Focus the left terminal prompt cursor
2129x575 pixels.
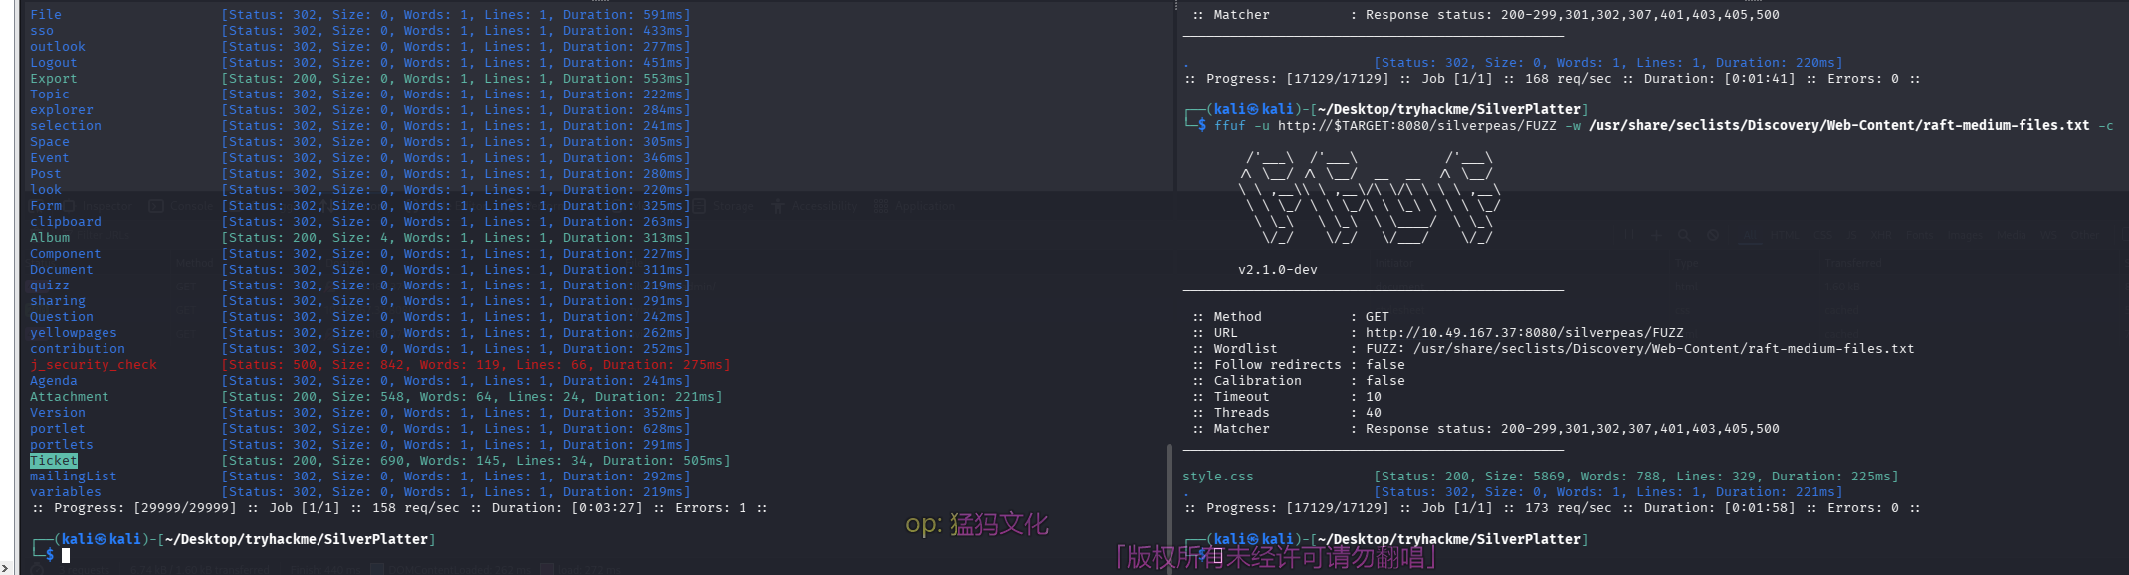(66, 555)
